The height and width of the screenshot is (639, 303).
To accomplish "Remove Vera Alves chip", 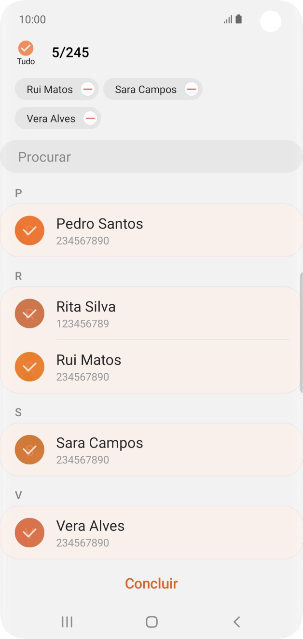I will [x=90, y=118].
